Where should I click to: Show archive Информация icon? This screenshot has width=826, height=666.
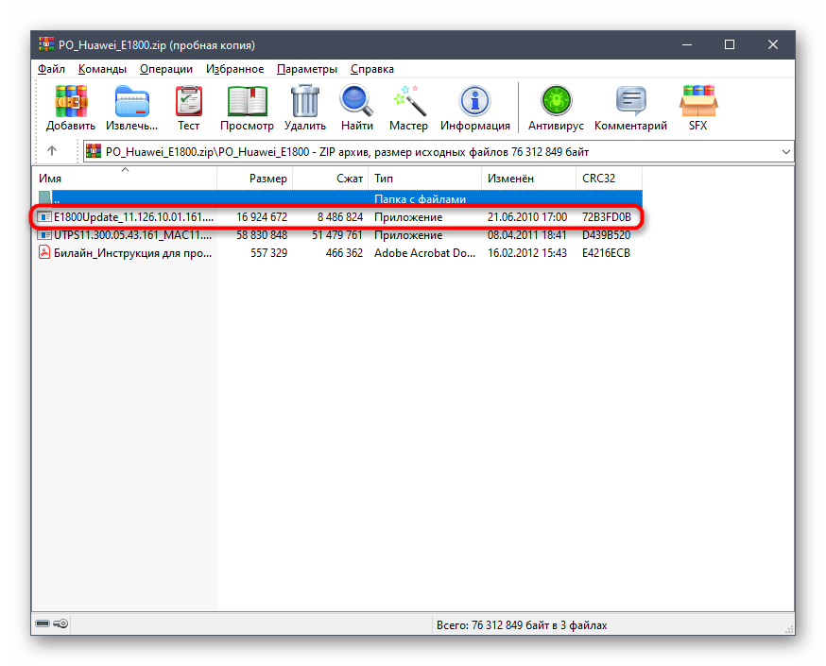(x=475, y=101)
